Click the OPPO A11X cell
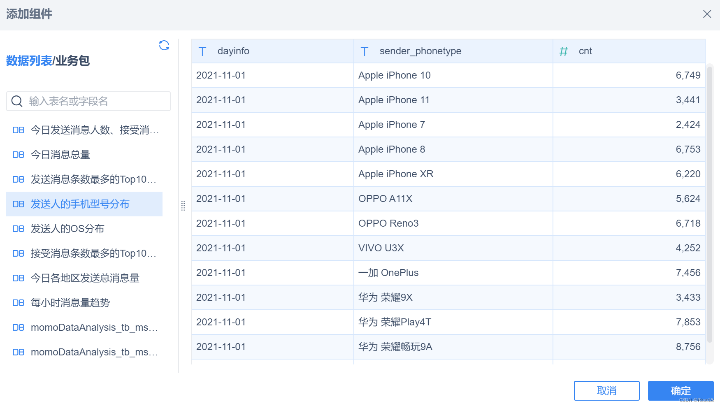This screenshot has width=720, height=406. 453,199
